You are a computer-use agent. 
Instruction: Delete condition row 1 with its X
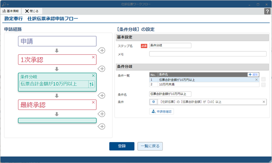coord(257,80)
